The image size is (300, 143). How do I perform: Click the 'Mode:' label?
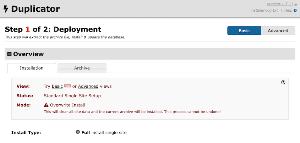24,105
